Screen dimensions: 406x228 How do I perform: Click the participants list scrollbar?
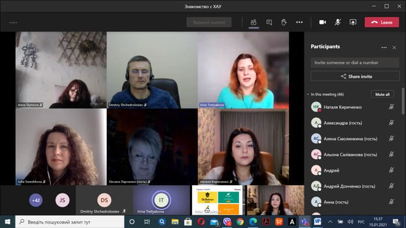(x=403, y=101)
